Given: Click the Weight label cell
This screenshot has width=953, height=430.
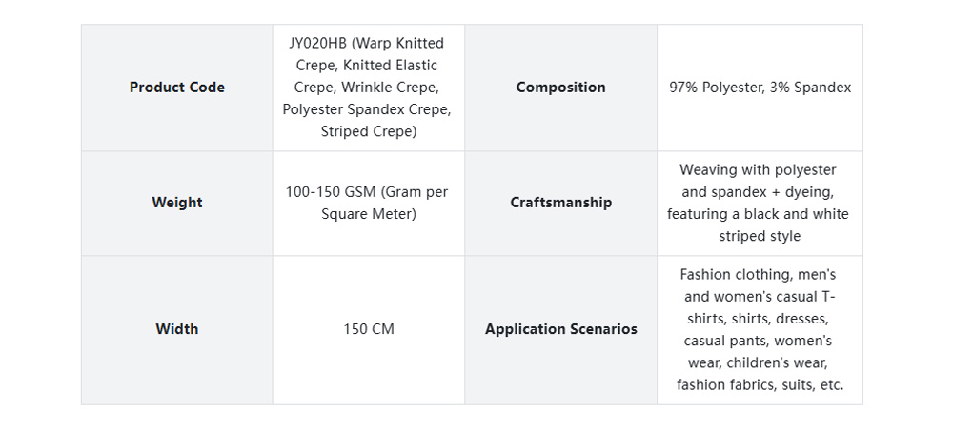Looking at the screenshot, I should click(177, 203).
